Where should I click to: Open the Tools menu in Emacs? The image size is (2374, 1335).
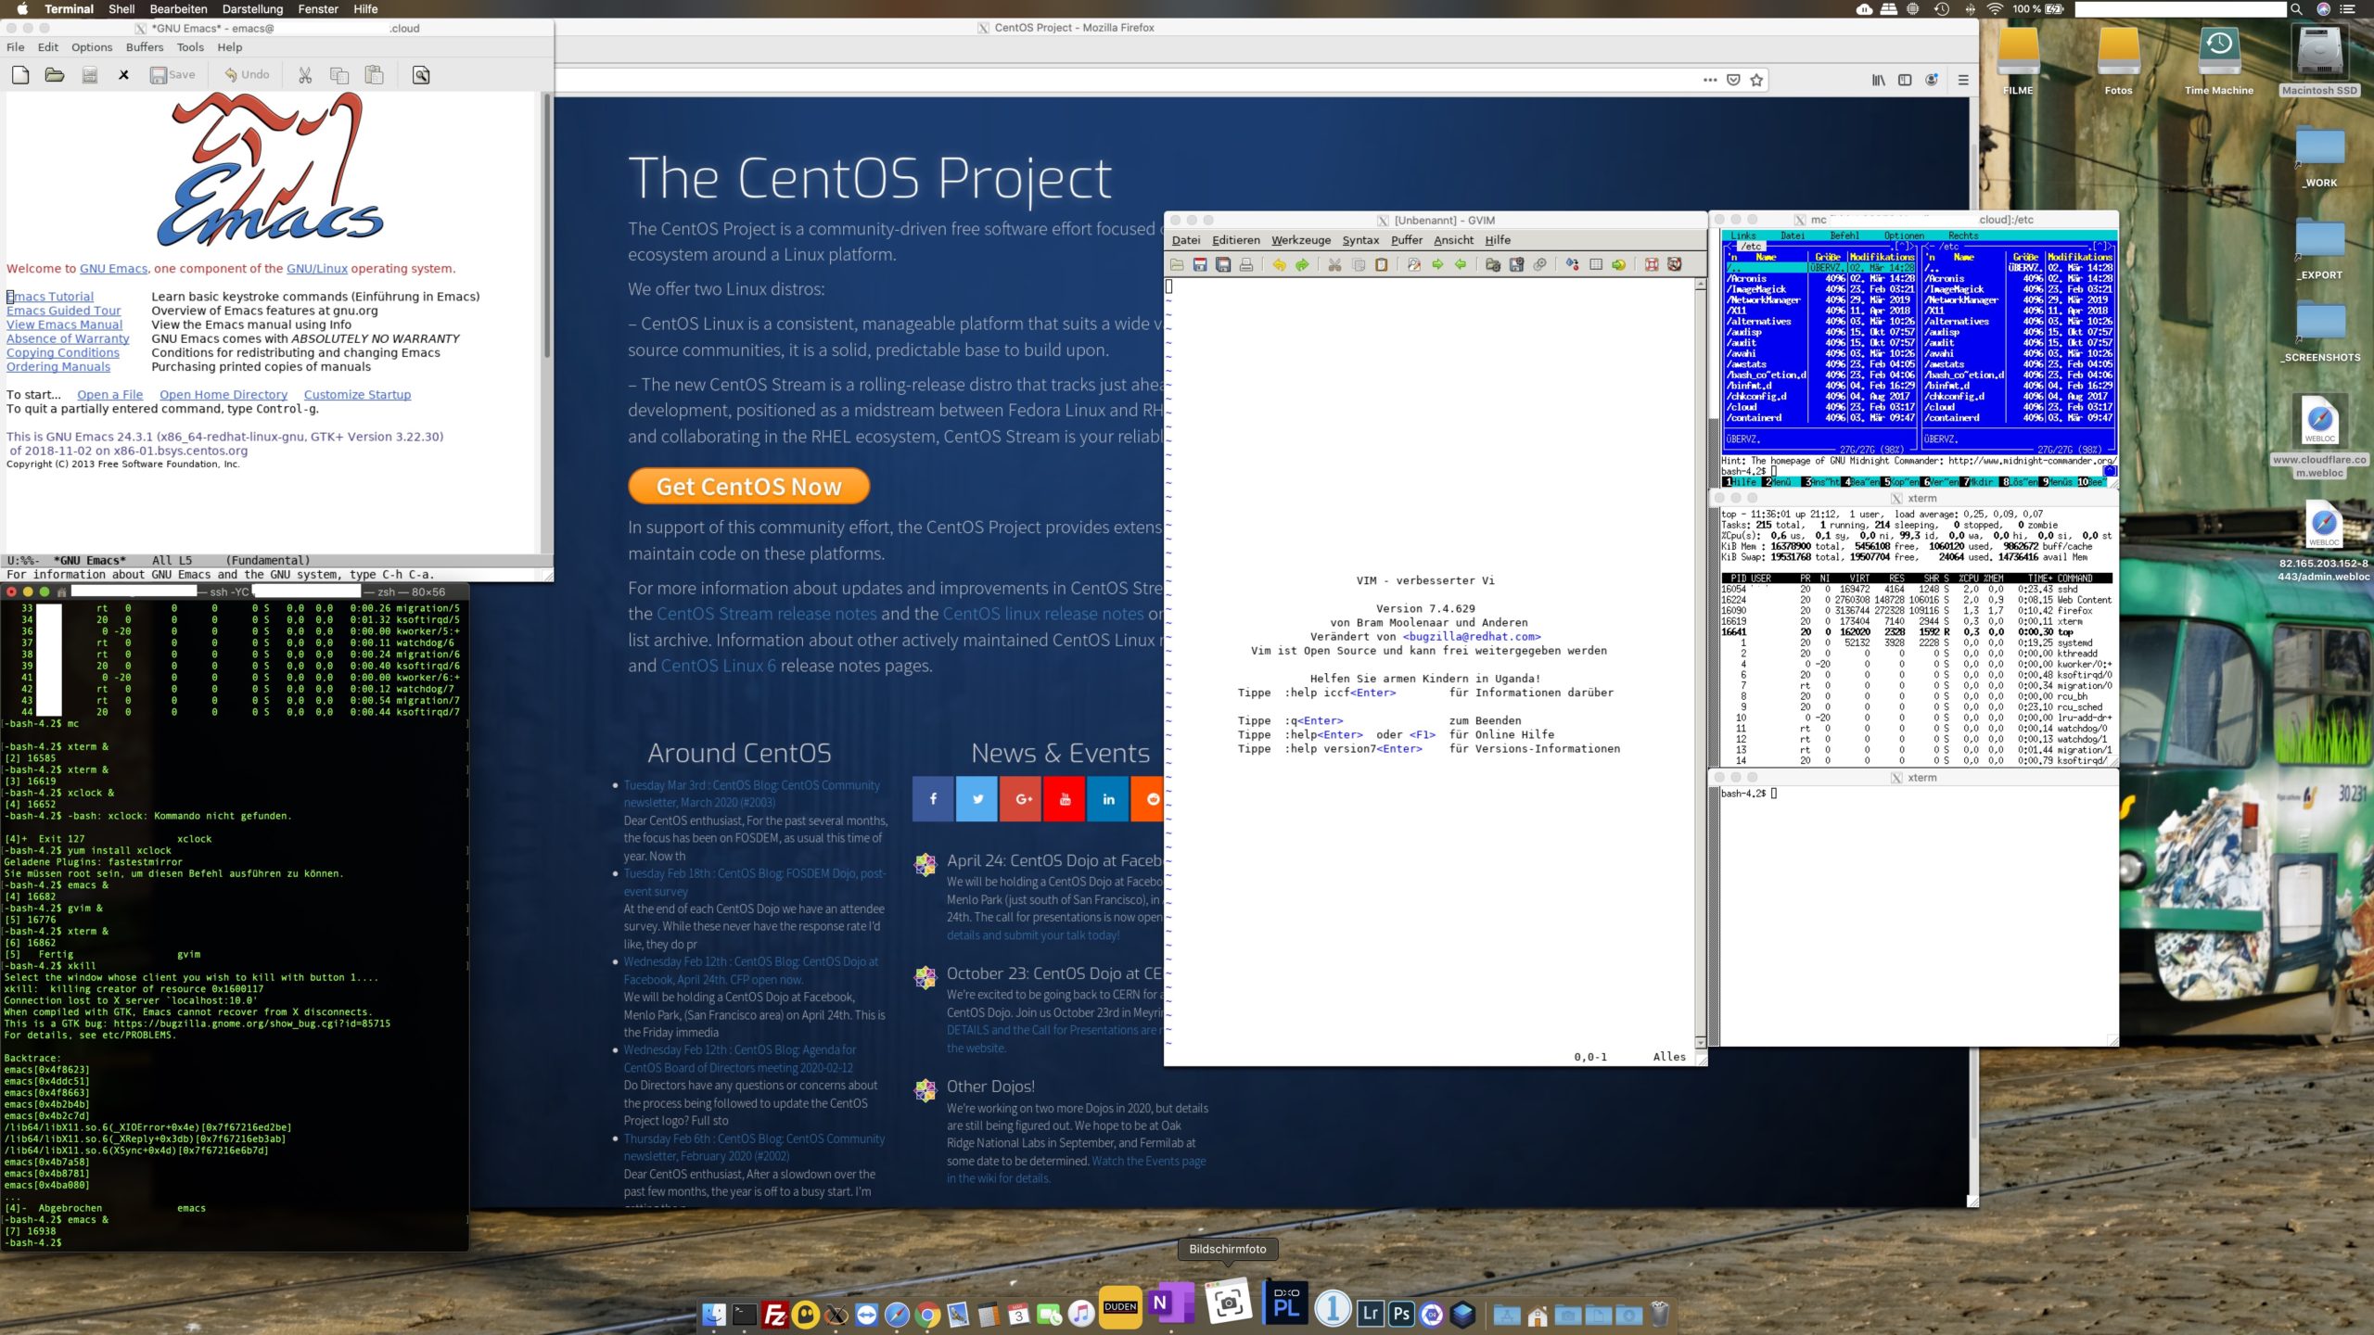[x=190, y=47]
